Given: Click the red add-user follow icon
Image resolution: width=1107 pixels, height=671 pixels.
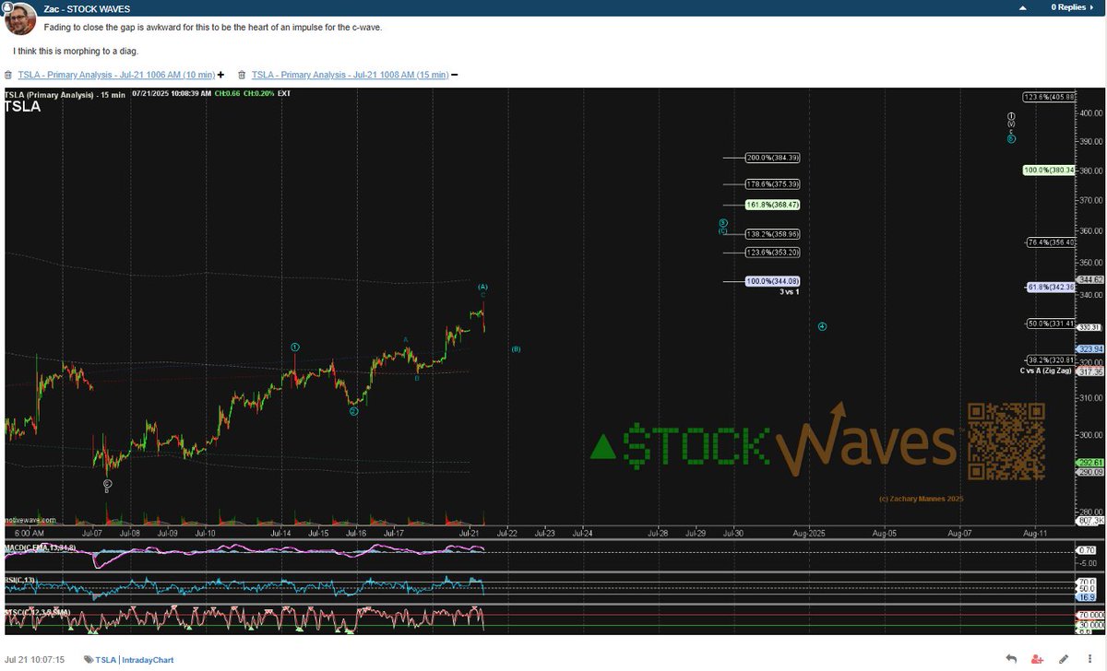Looking at the screenshot, I should tap(1038, 659).
